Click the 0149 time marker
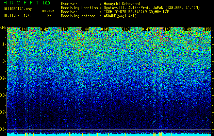 [187, 29]
